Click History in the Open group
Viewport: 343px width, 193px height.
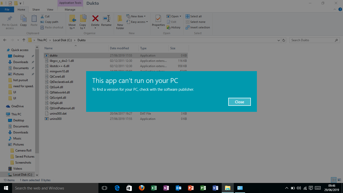[x=174, y=27]
